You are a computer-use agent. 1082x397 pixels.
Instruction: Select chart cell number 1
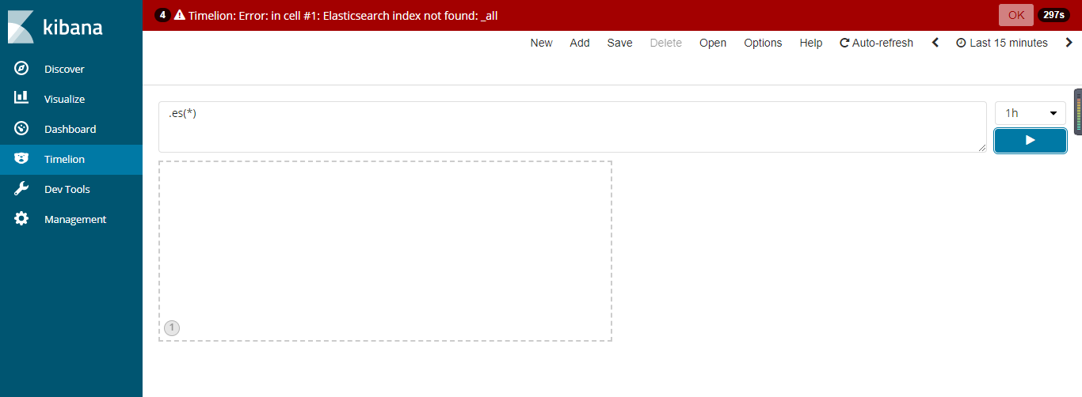tap(385, 251)
